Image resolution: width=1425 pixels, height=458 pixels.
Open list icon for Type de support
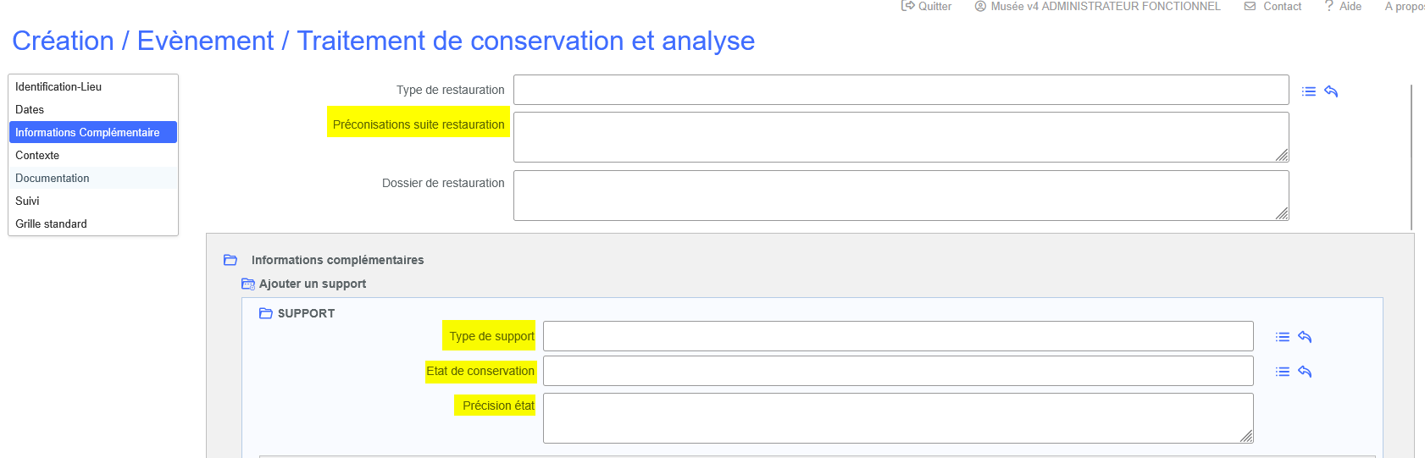click(1283, 337)
